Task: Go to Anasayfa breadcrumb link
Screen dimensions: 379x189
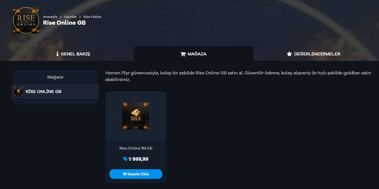Action: (50, 17)
